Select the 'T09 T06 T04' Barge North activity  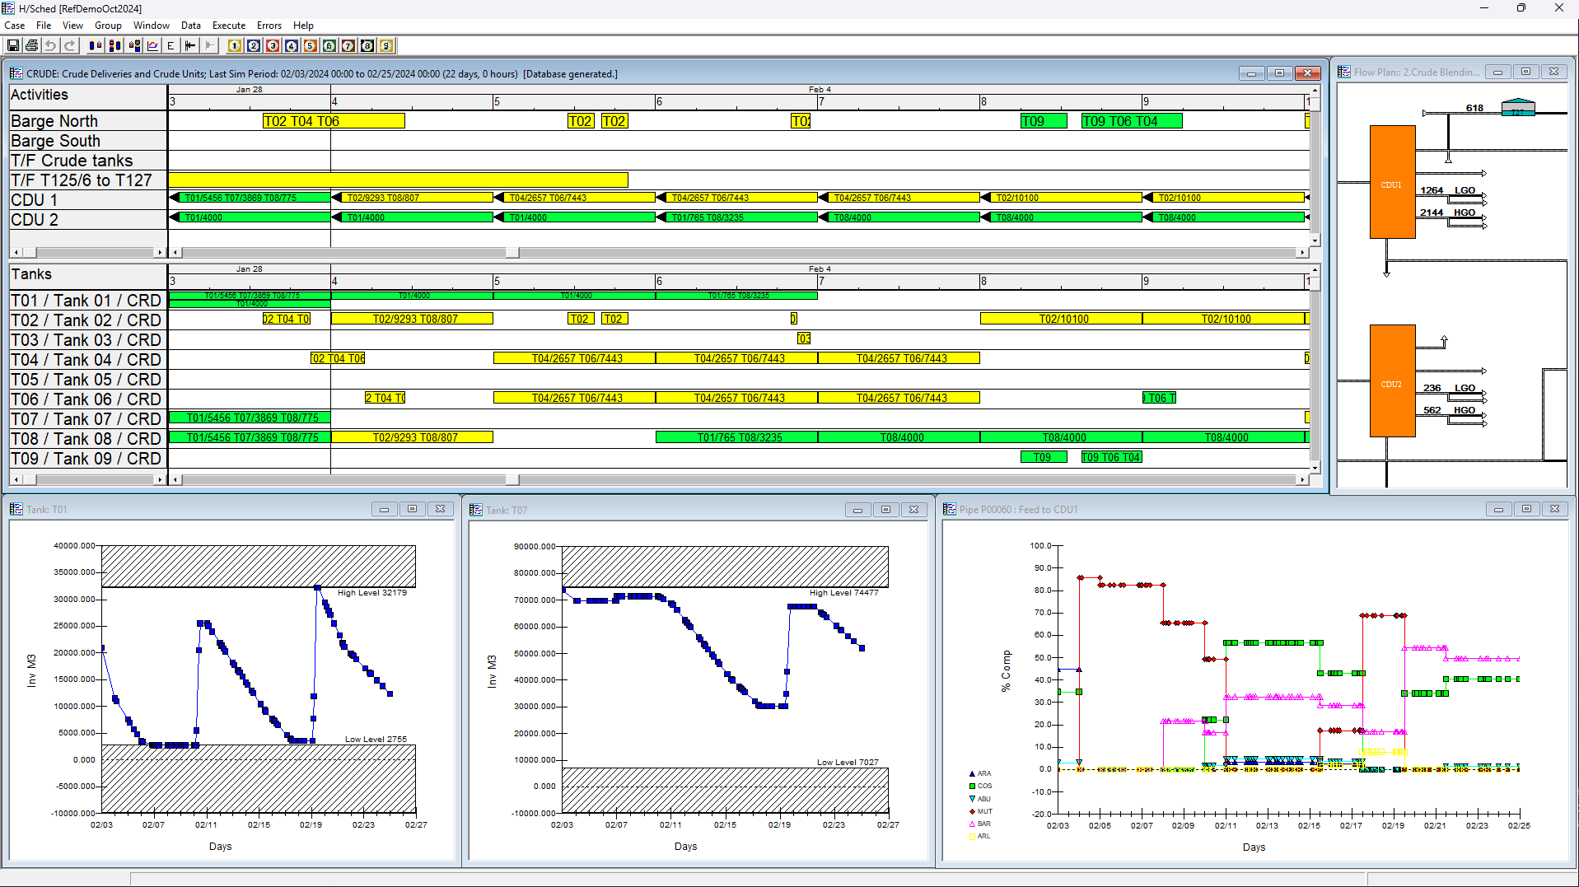coord(1131,121)
